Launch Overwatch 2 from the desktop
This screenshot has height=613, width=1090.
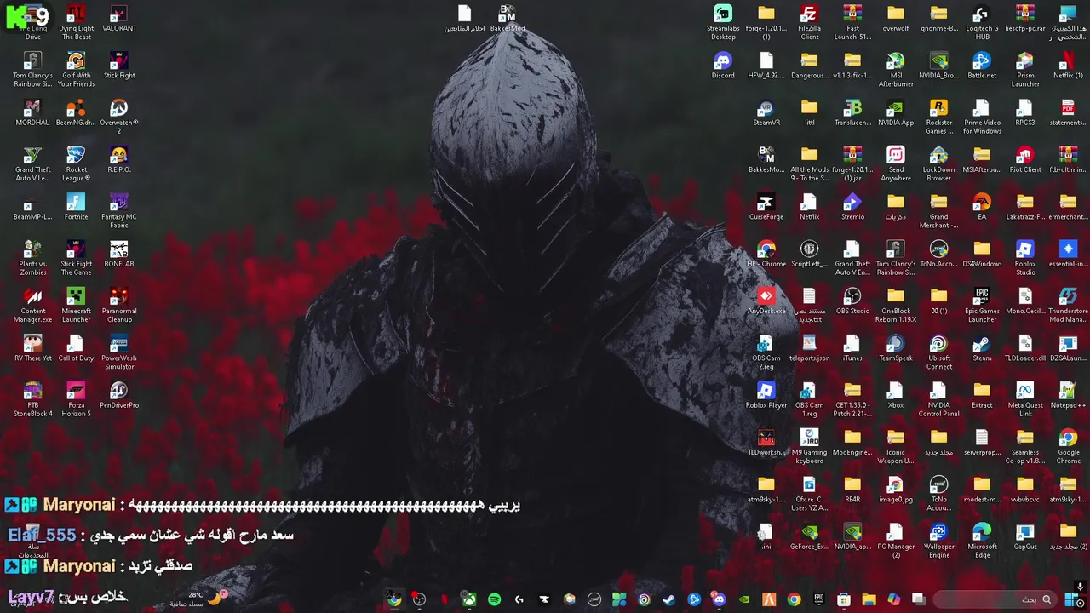tap(119, 117)
